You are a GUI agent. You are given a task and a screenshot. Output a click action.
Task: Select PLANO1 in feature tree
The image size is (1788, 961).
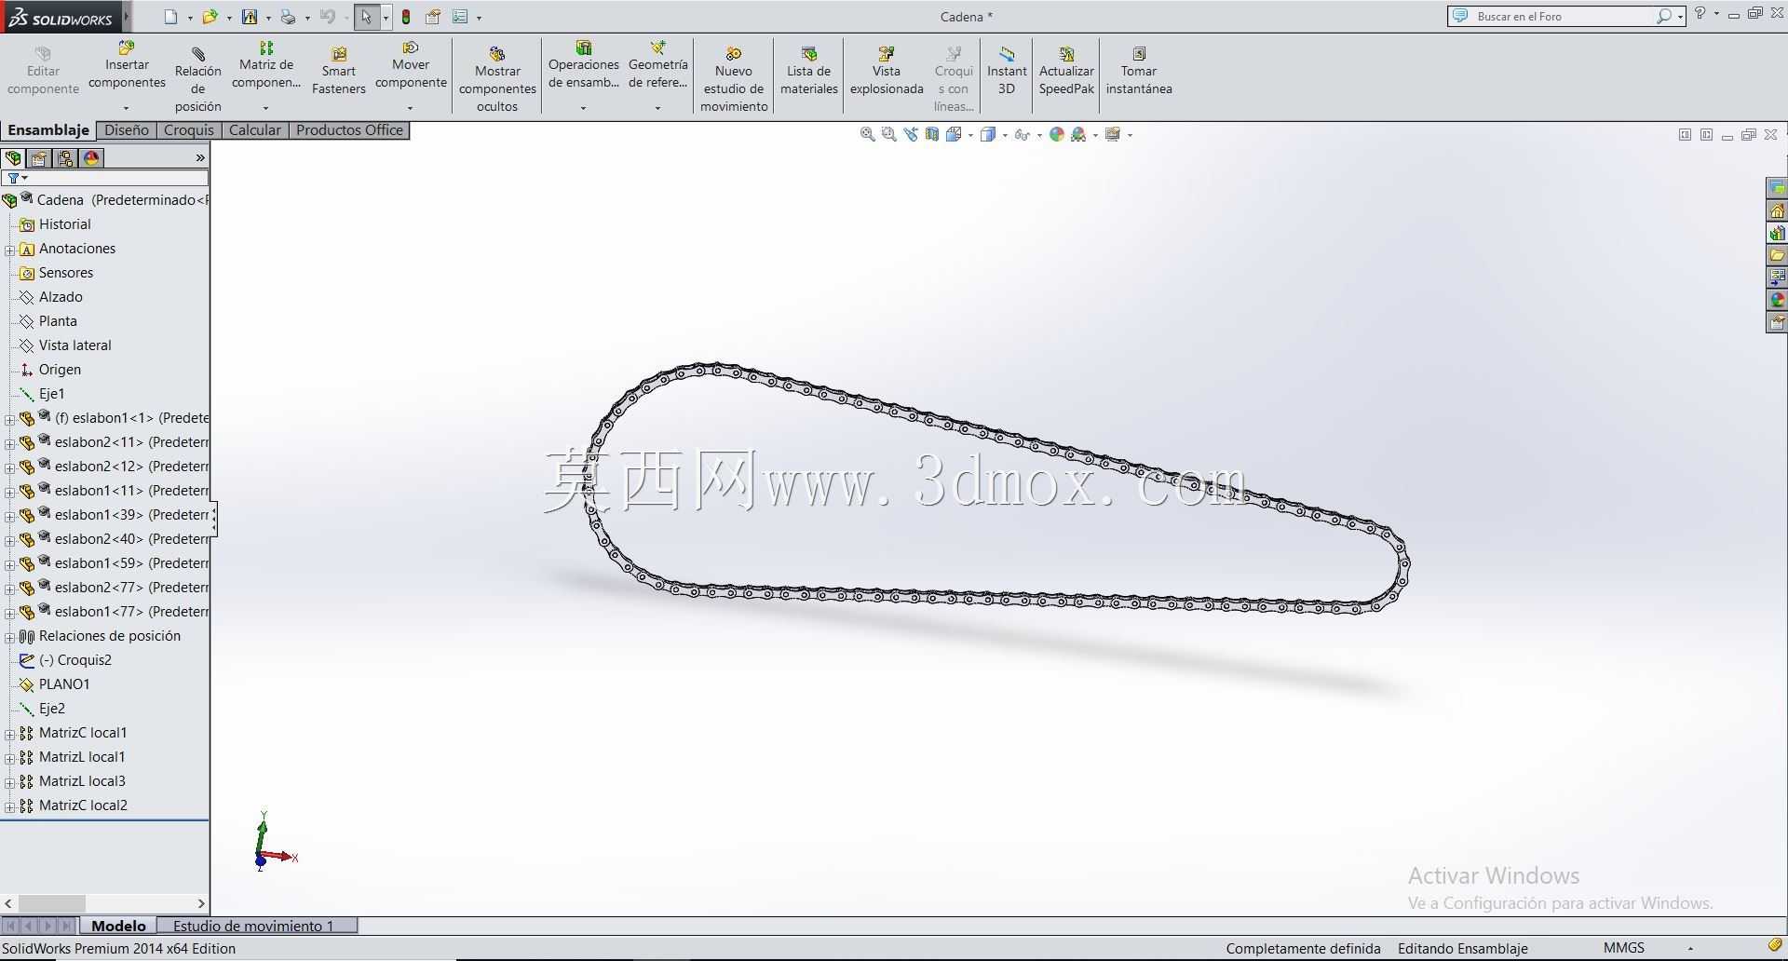pyautogui.click(x=64, y=684)
